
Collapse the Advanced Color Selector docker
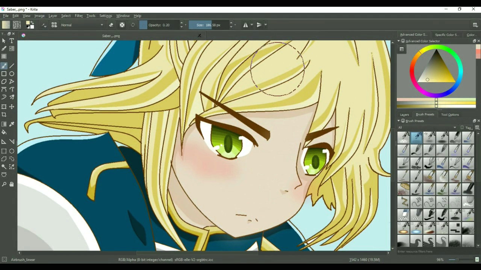click(399, 41)
